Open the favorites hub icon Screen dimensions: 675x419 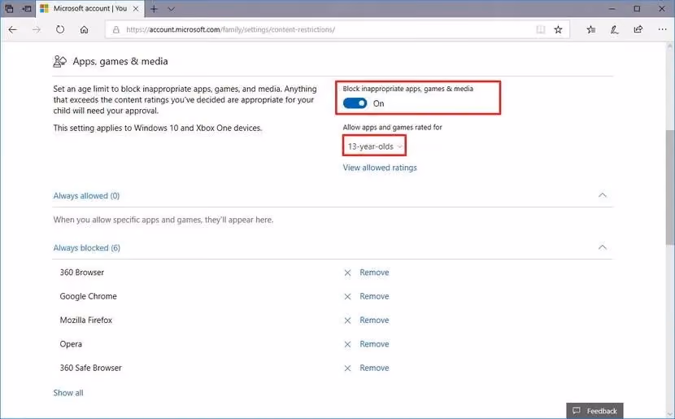point(591,30)
